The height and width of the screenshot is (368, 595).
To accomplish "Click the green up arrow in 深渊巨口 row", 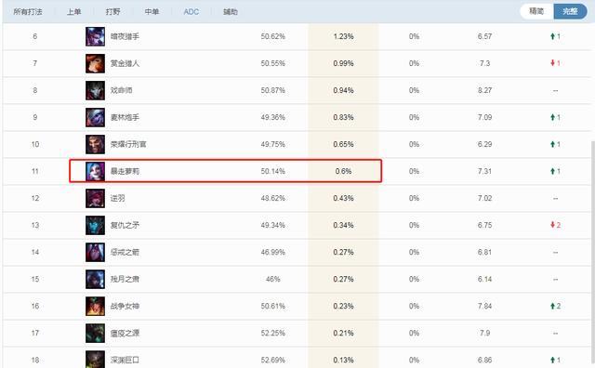I will click(x=552, y=360).
